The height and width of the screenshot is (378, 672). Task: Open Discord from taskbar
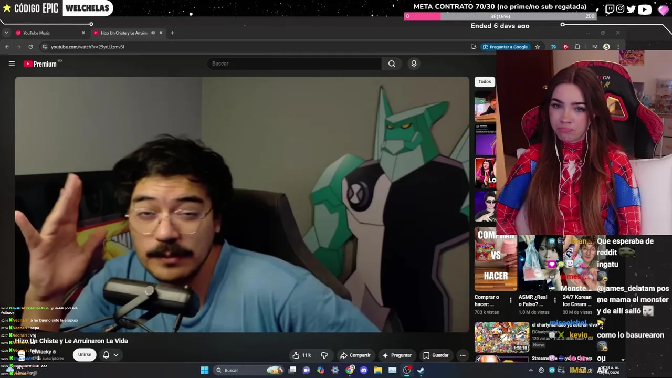pos(364,370)
